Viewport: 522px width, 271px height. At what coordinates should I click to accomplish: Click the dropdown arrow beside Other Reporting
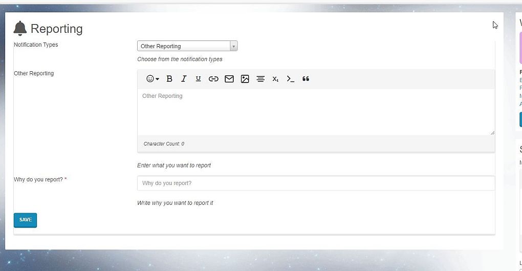click(x=234, y=46)
